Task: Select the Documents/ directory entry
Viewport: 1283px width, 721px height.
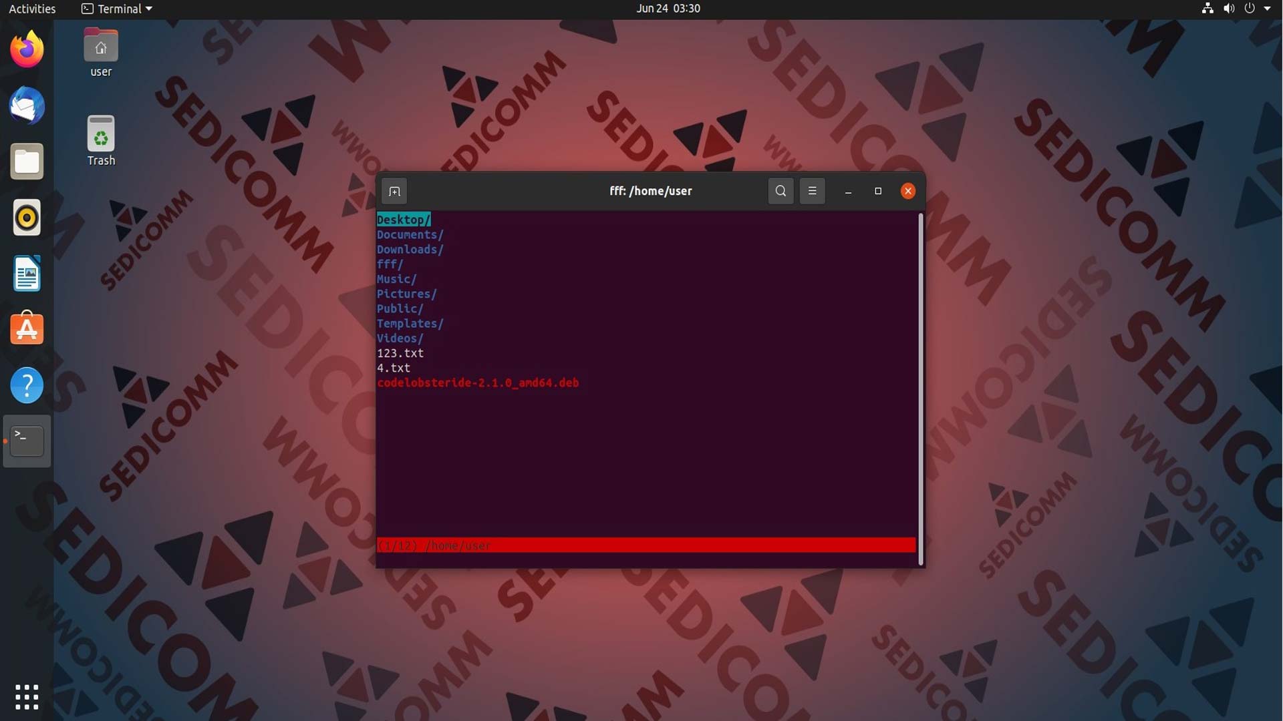Action: (x=410, y=235)
